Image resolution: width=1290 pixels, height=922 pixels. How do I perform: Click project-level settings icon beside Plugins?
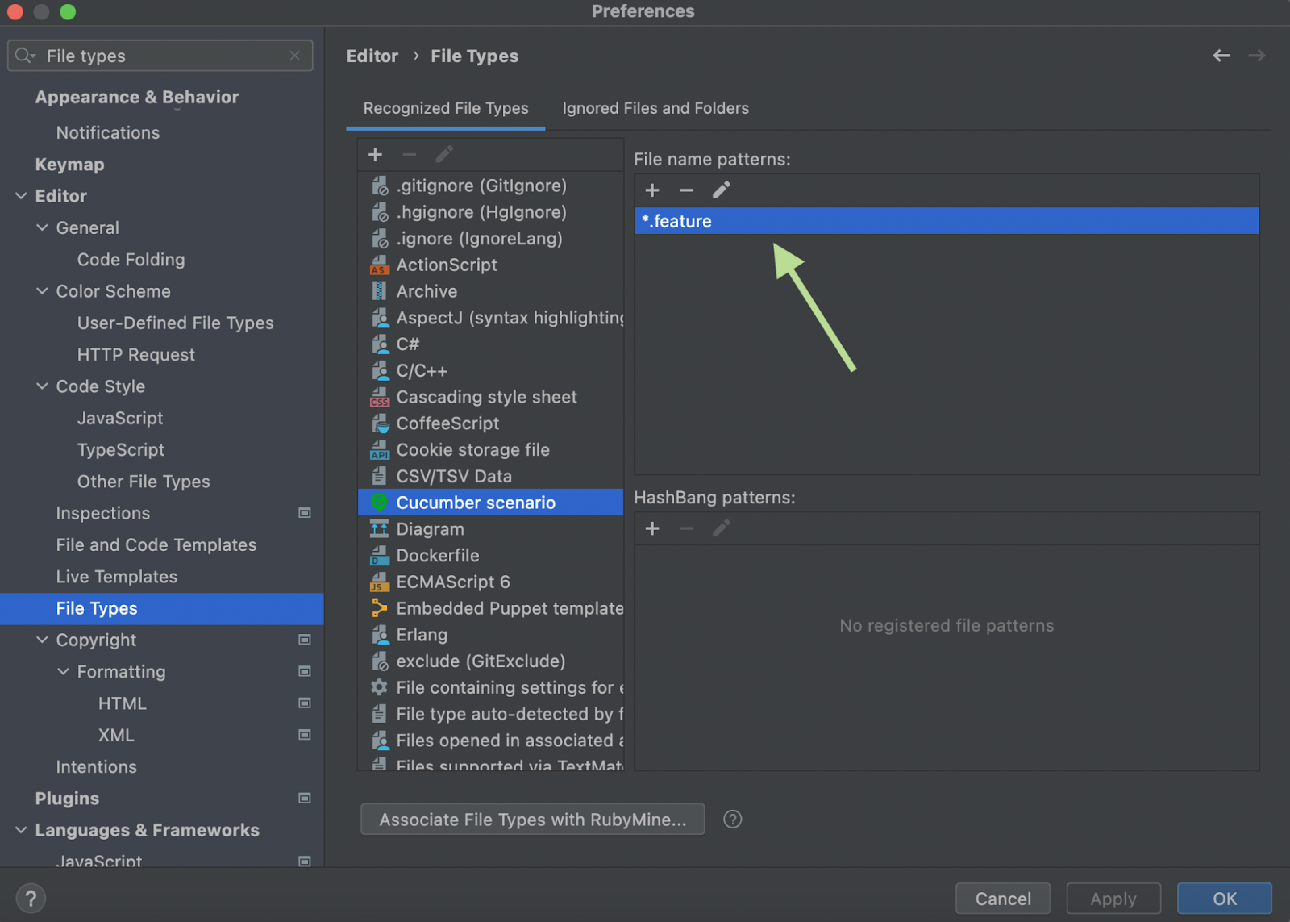pos(305,799)
